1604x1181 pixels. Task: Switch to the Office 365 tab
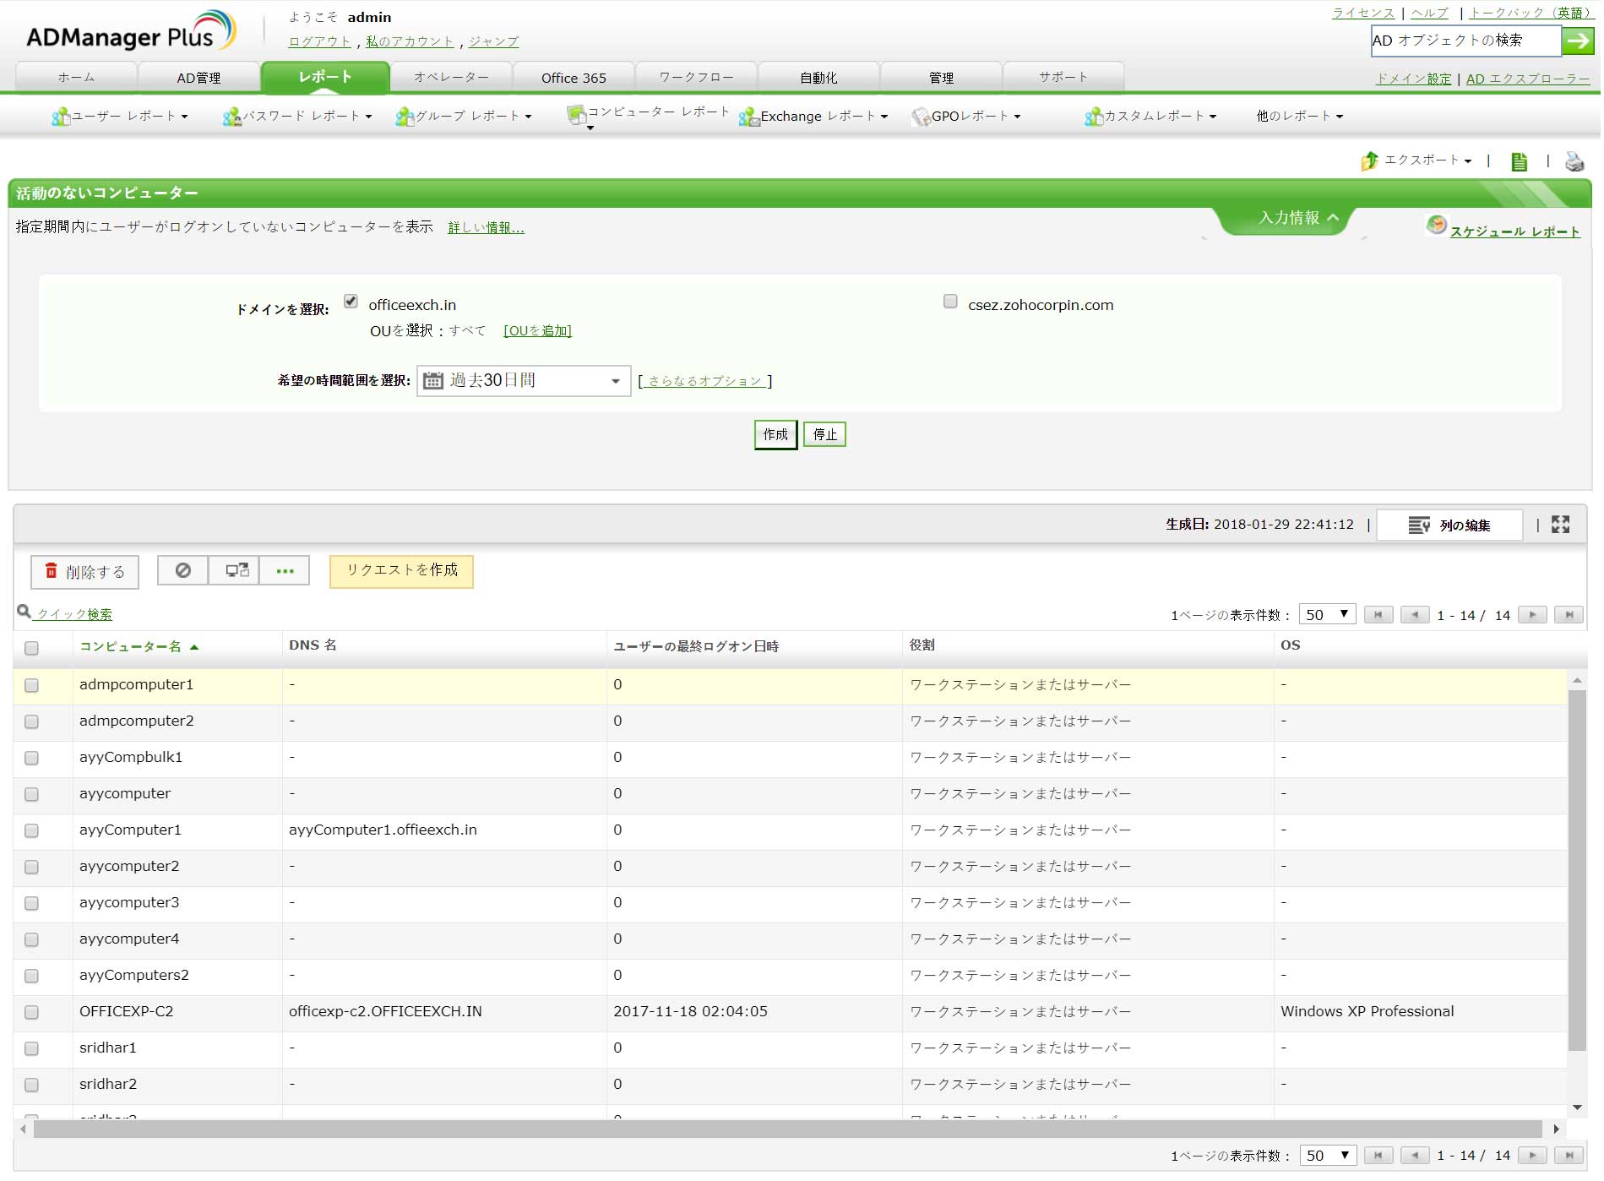coord(575,79)
